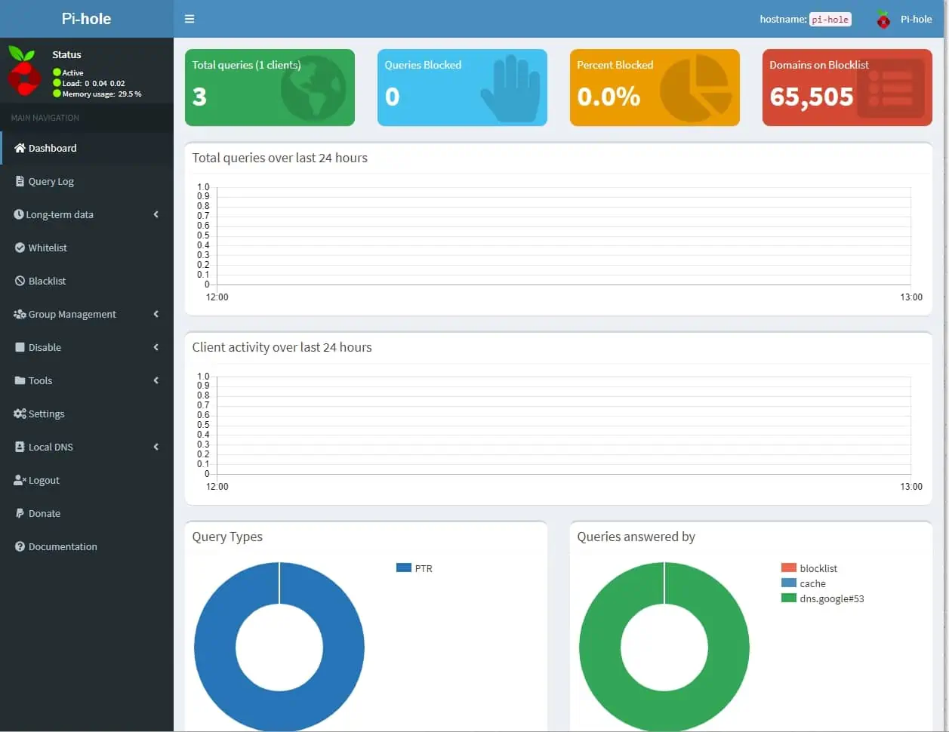Click the green dns.google#53 color swatch
The image size is (949, 732).
point(789,598)
